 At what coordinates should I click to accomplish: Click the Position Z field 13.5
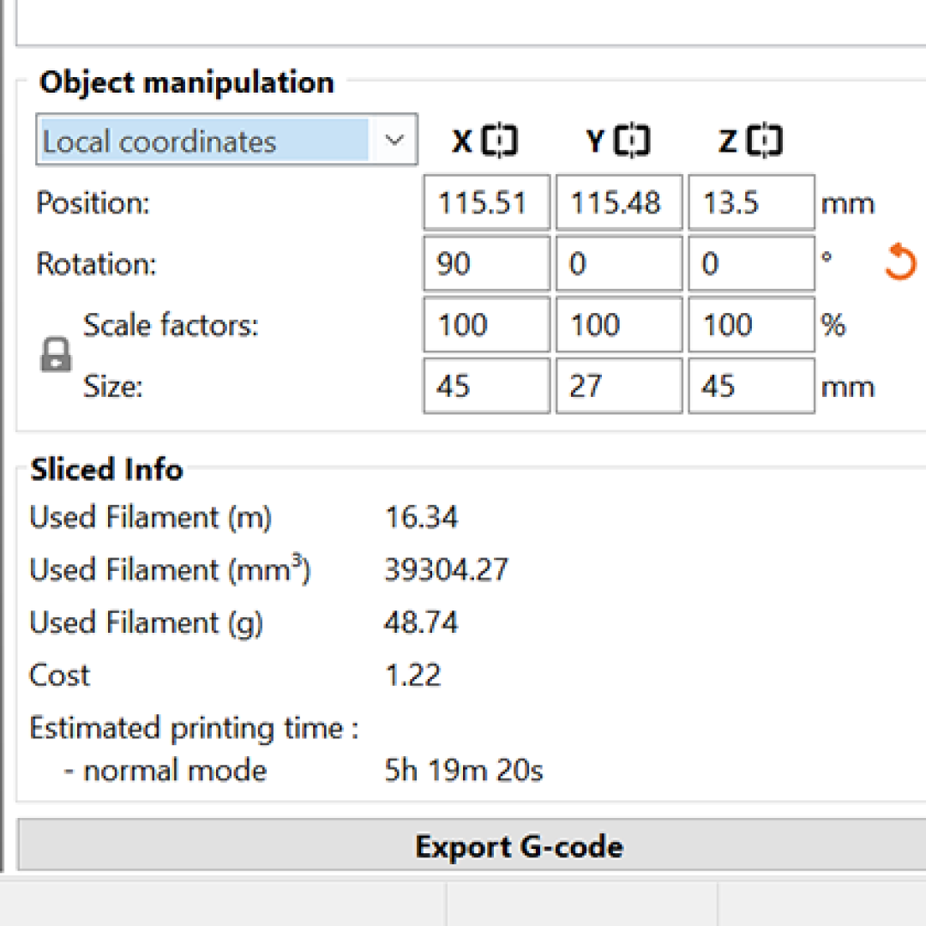(x=751, y=202)
